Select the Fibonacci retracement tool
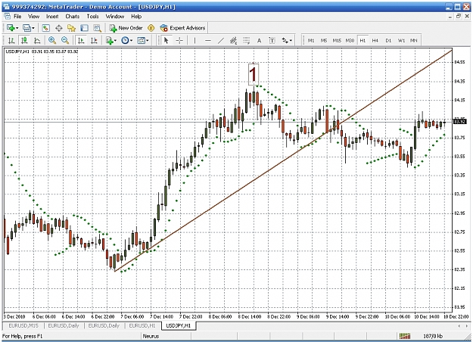Screen dimensions: 473x342 tap(247, 40)
